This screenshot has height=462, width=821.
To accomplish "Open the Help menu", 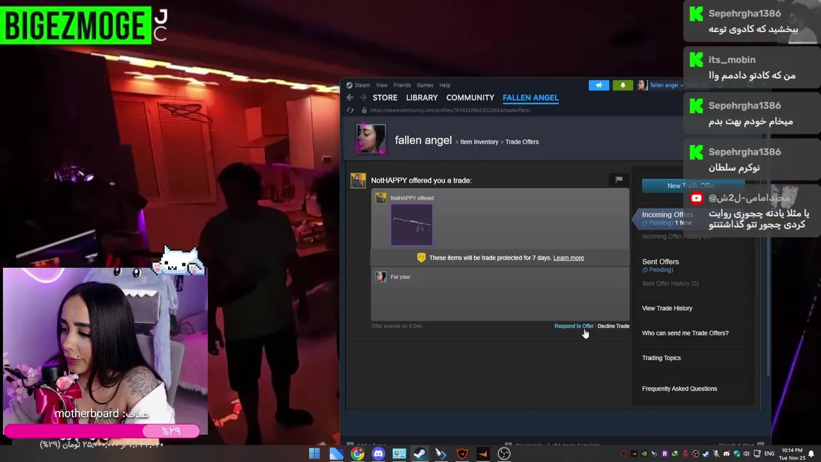I will pos(444,85).
